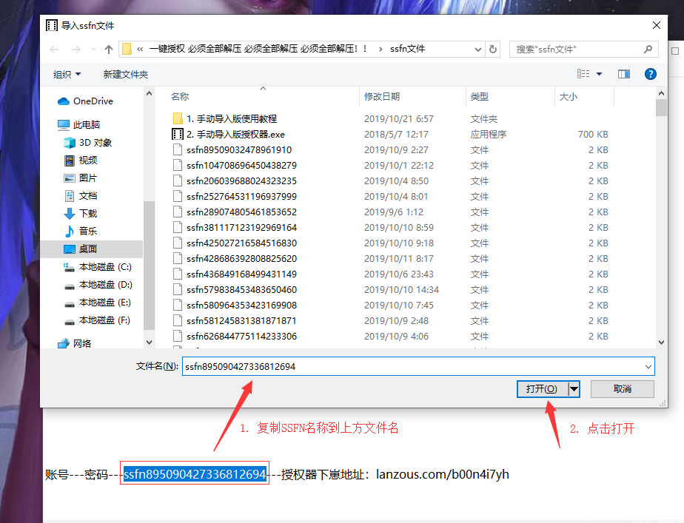Click the search magnifier icon

648,50
